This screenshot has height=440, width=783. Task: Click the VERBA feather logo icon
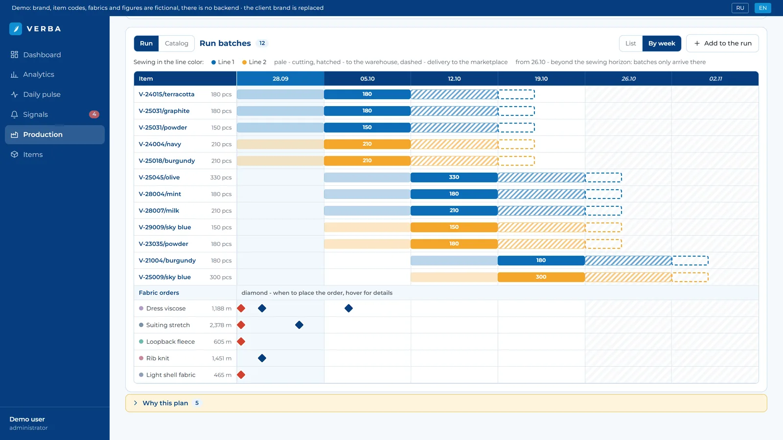16,29
